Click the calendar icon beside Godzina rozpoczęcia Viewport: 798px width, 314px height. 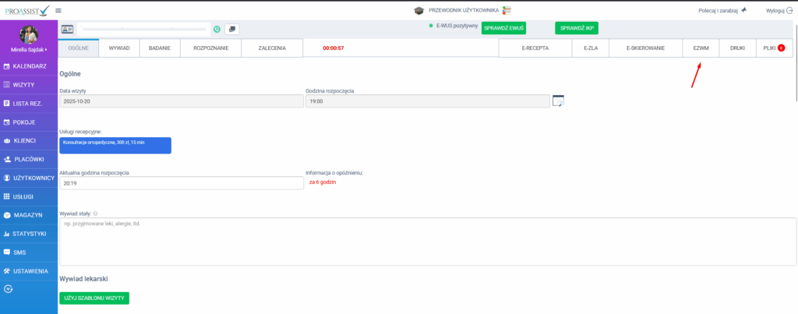557,101
